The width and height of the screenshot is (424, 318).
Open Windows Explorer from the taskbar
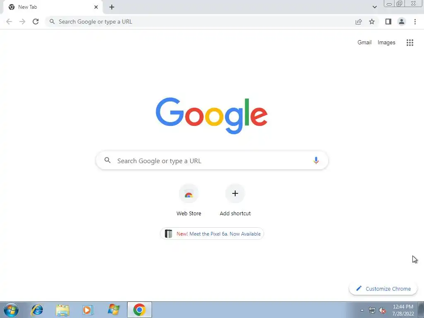coord(63,310)
